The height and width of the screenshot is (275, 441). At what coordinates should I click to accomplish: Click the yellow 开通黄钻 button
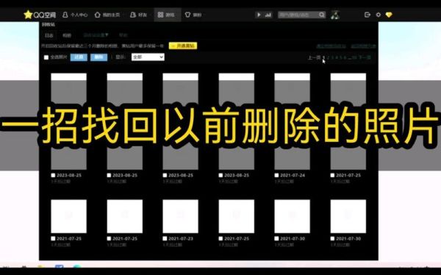183,46
